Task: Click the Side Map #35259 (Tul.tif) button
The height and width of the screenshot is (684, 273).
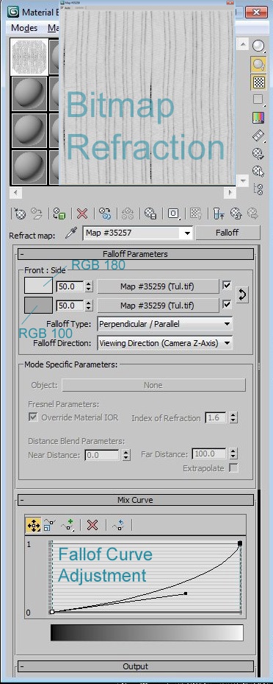Action: click(158, 306)
